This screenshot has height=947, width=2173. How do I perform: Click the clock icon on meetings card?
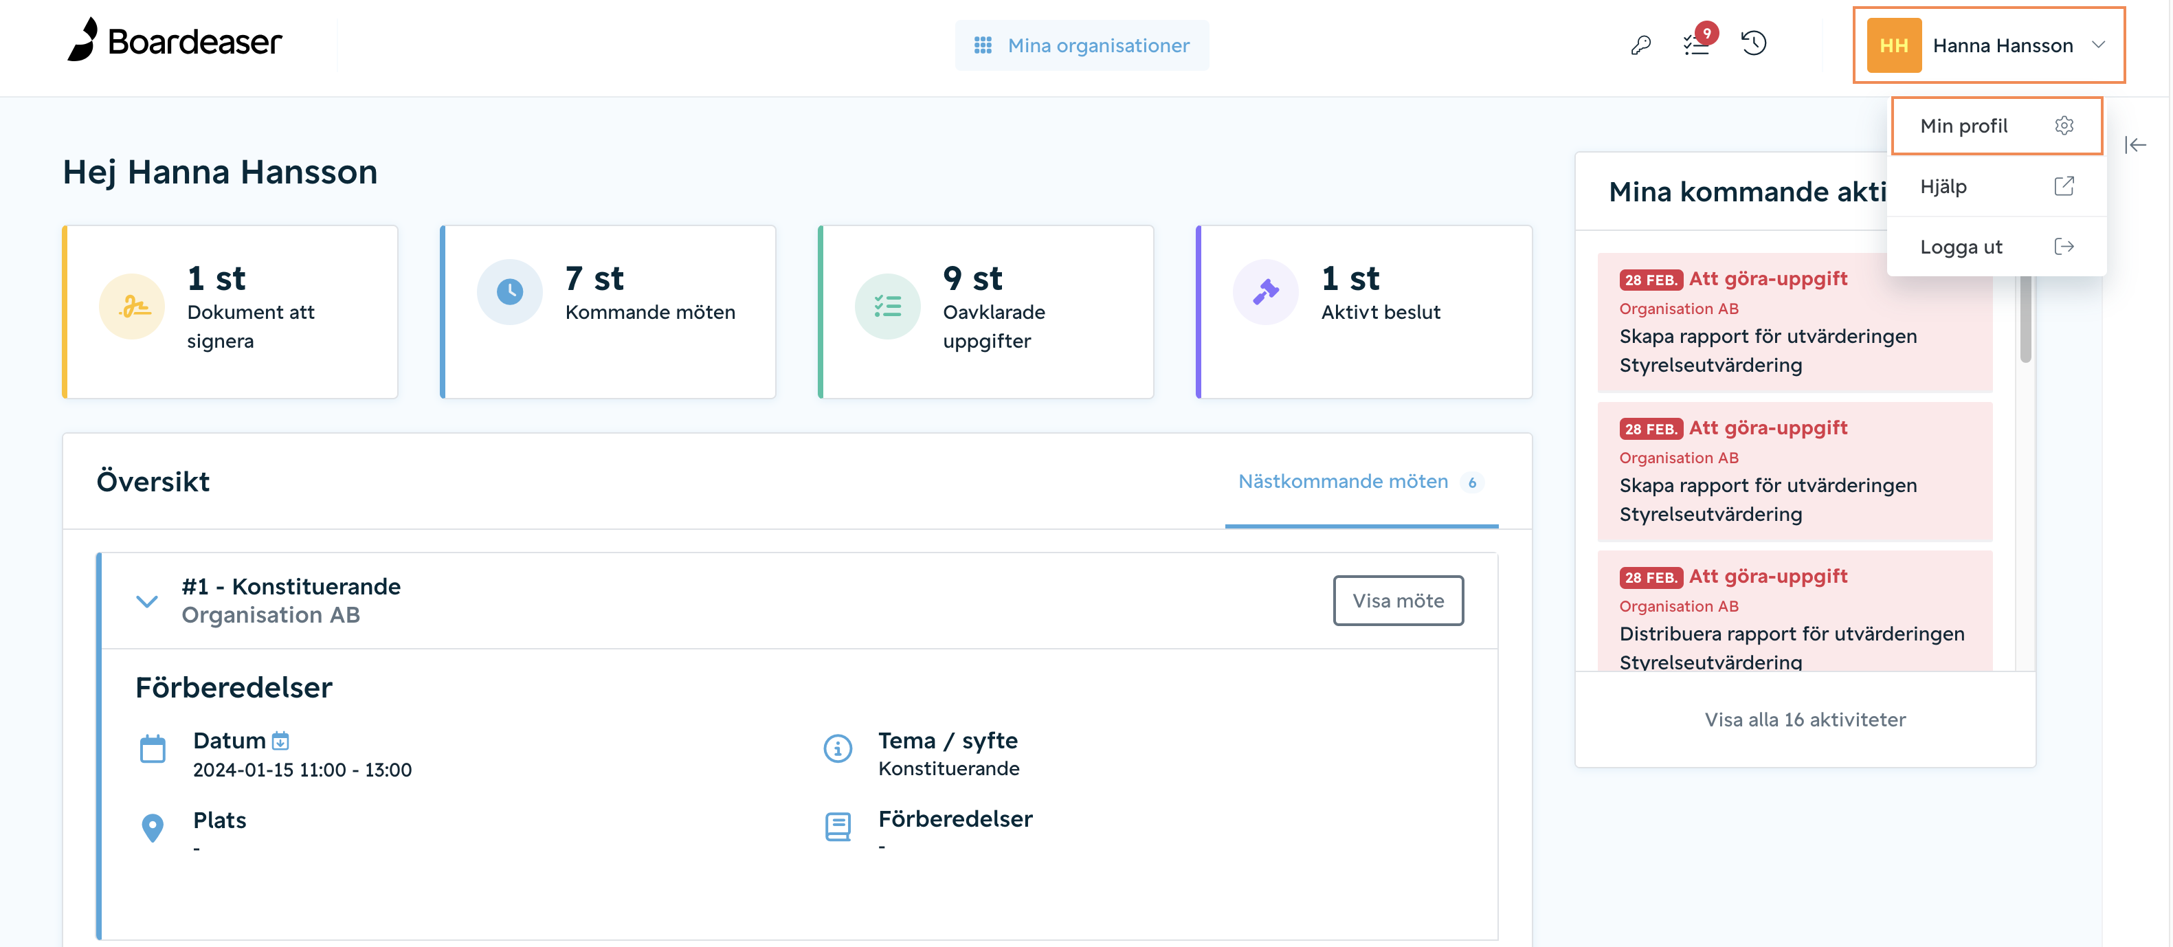click(x=509, y=292)
